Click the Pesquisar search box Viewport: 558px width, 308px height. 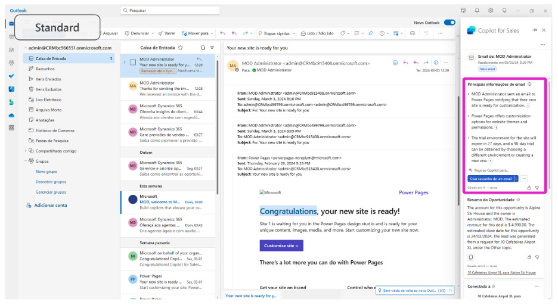pyautogui.click(x=179, y=11)
